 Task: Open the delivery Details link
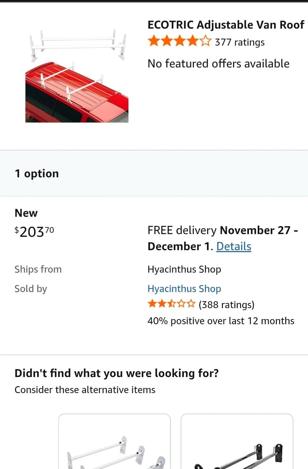233,246
